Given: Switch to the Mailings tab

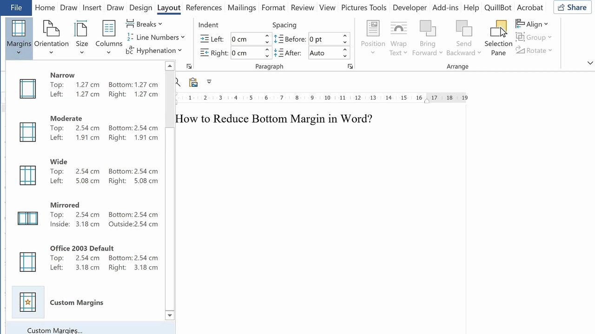Looking at the screenshot, I should coord(242,7).
